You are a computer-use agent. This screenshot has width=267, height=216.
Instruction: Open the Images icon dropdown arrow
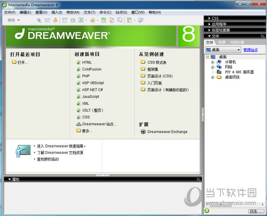(x=86, y=20)
